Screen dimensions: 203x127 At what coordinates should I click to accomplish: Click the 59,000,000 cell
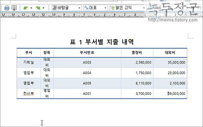click(170, 94)
